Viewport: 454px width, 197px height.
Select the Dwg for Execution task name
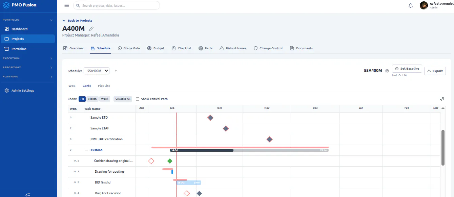tap(108, 193)
